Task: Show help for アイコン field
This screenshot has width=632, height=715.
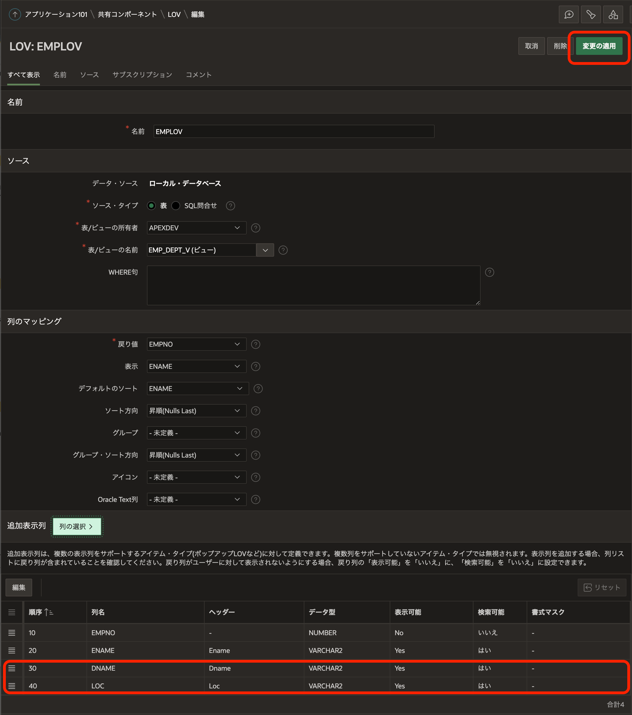Action: point(256,477)
